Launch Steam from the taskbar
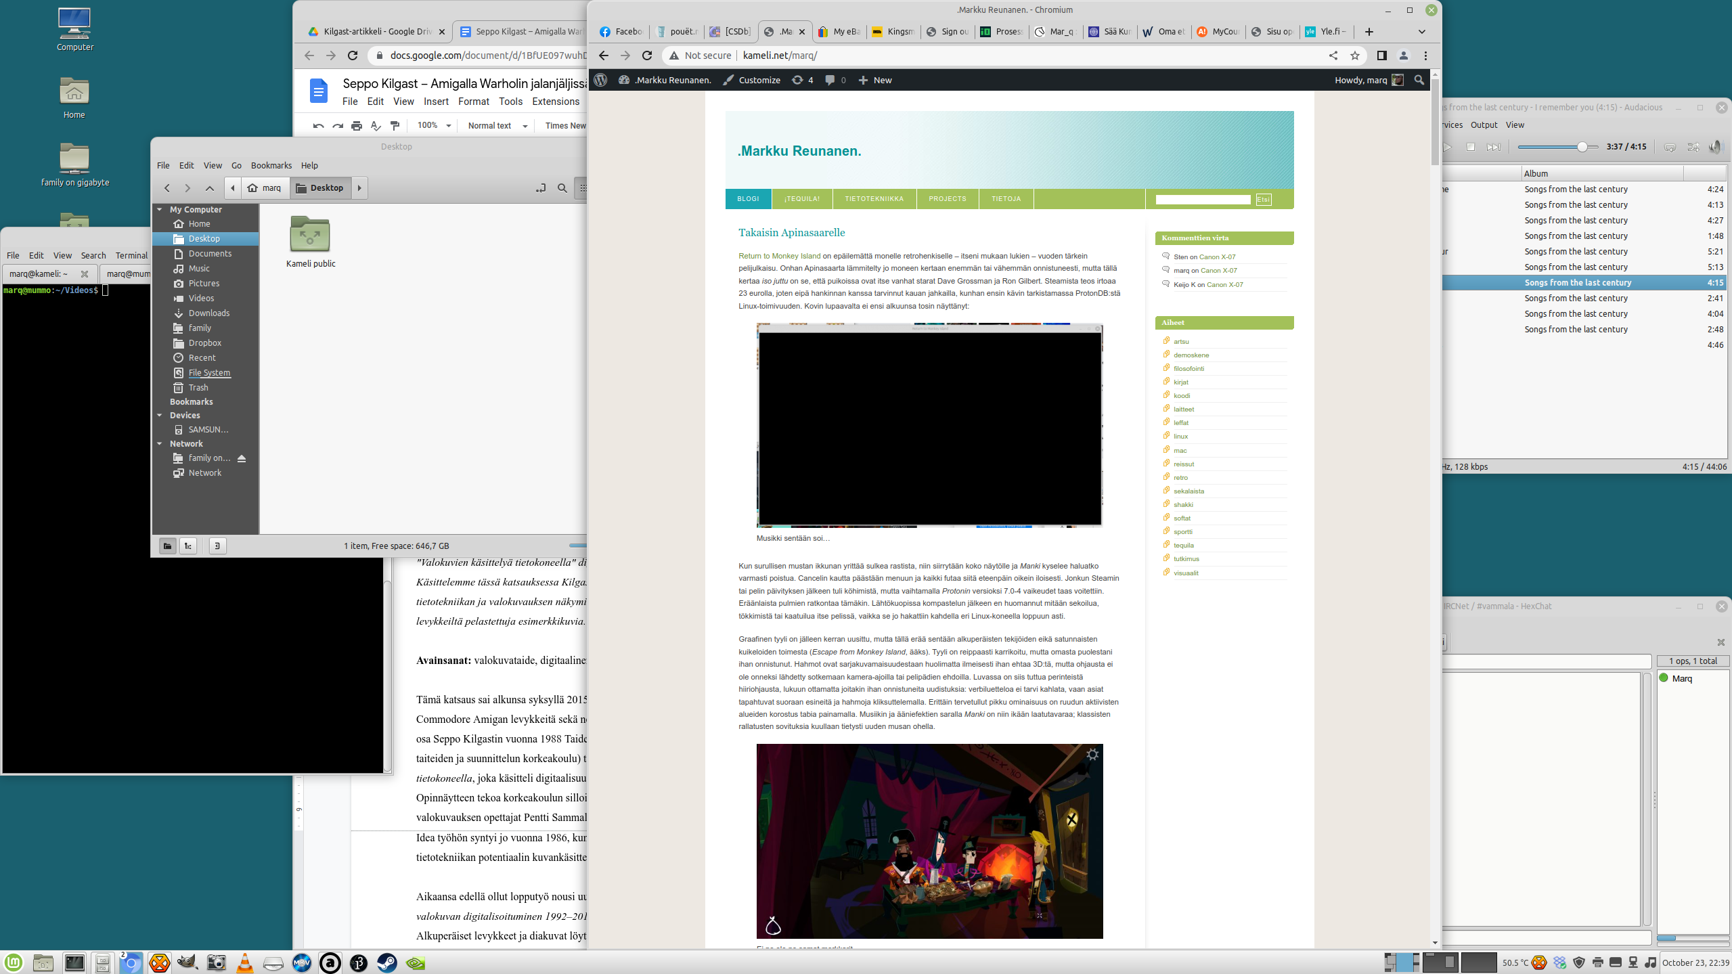The height and width of the screenshot is (974, 1732). pyautogui.click(x=386, y=962)
